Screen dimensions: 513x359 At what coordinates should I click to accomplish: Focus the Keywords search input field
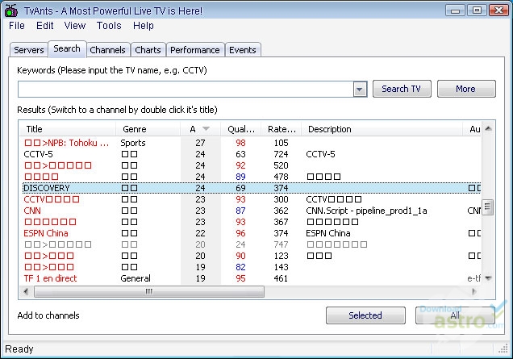tap(186, 89)
